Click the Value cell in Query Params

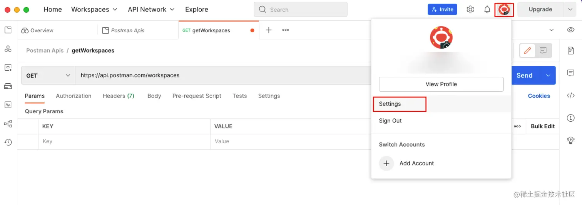tap(291, 141)
